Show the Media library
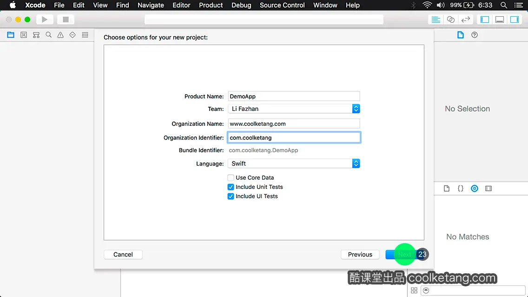528x297 pixels. [x=488, y=188]
